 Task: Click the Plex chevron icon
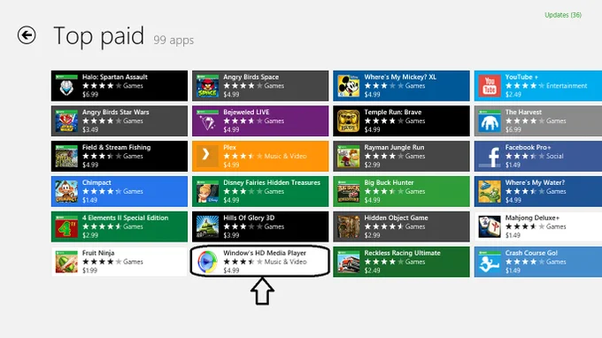207,156
